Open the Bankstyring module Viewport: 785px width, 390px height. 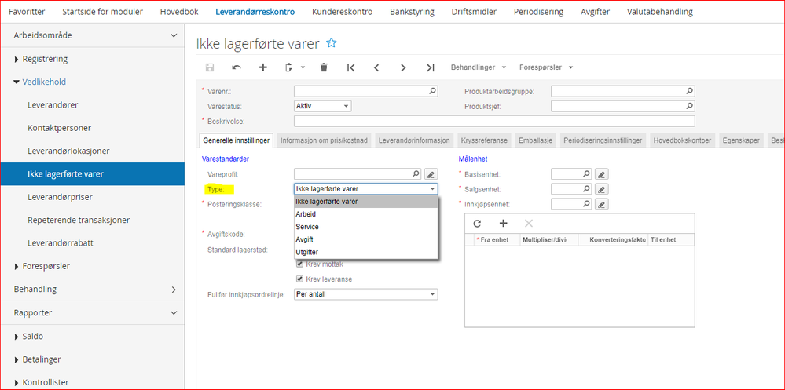[412, 12]
